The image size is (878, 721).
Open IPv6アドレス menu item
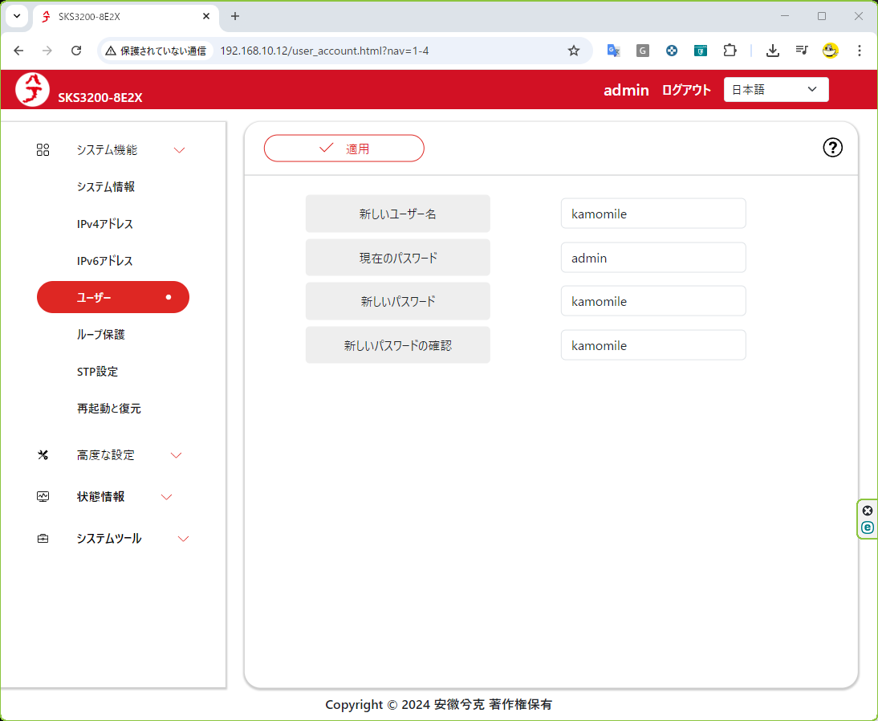click(x=104, y=261)
